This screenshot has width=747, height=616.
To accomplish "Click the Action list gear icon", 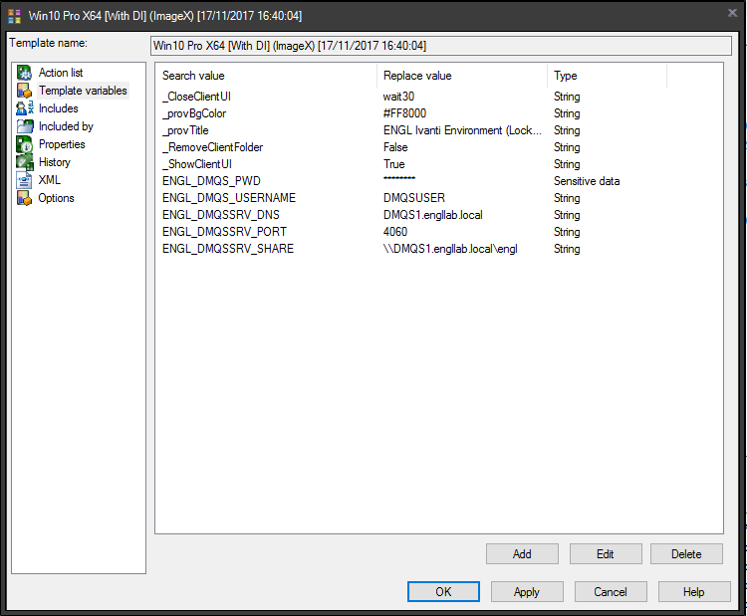I will click(24, 73).
